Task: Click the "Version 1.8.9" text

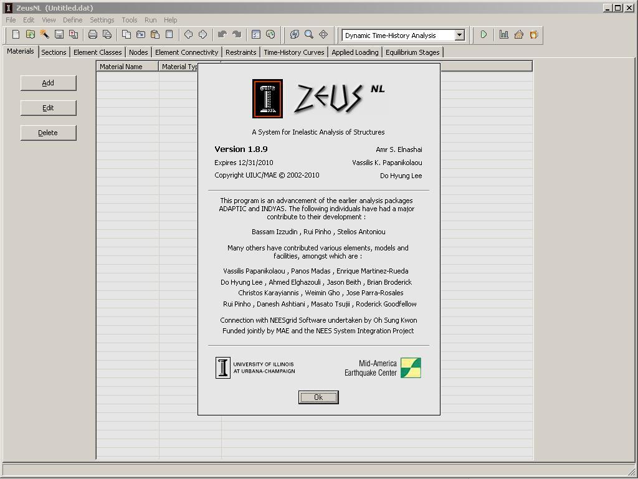Action: pyautogui.click(x=241, y=149)
